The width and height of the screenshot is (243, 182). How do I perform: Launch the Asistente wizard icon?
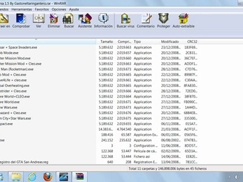pyautogui.click(x=85, y=19)
